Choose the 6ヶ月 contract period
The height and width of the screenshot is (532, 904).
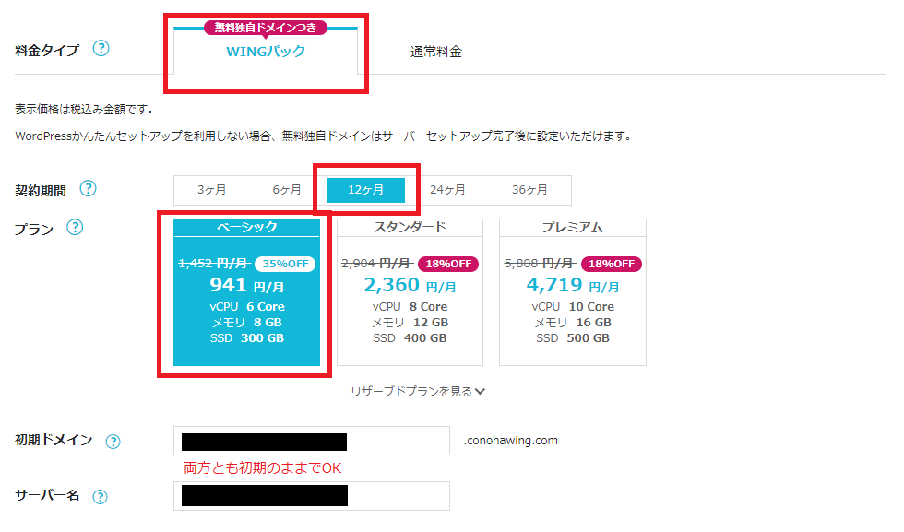(x=287, y=190)
